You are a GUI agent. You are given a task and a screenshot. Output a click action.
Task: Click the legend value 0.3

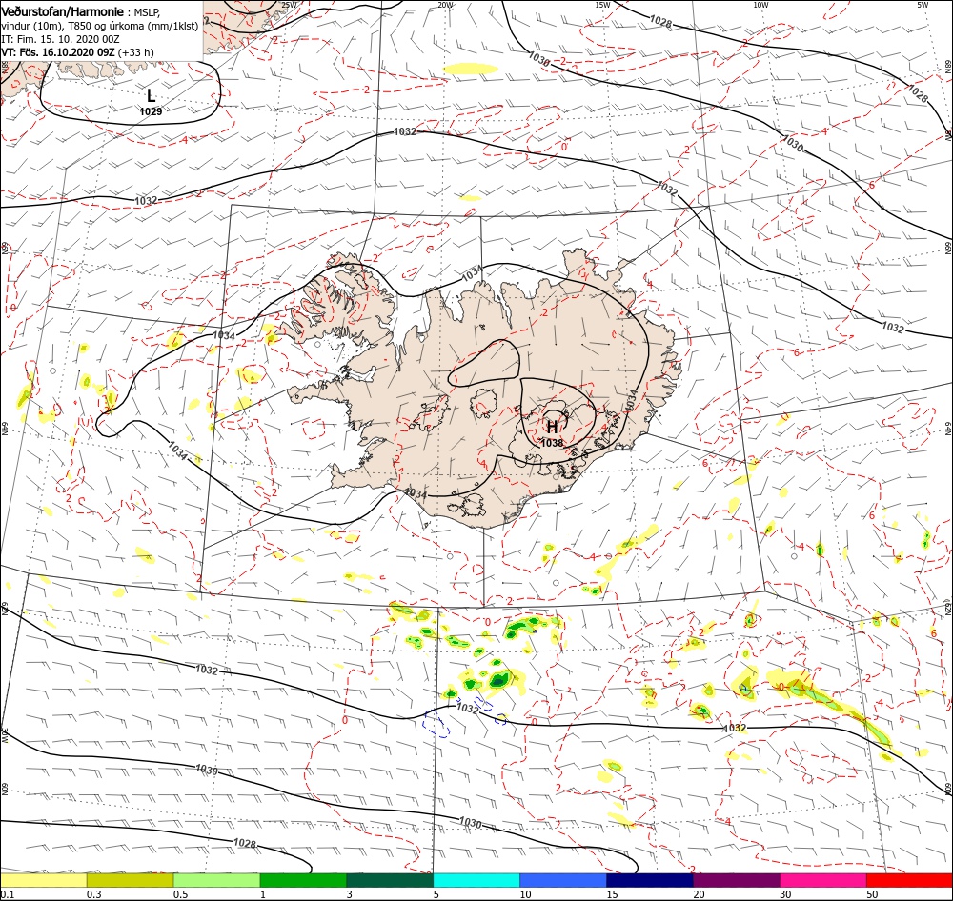[94, 893]
